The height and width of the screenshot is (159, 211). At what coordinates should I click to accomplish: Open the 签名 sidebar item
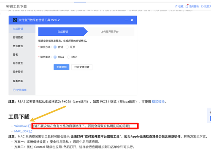click(x=22, y=54)
